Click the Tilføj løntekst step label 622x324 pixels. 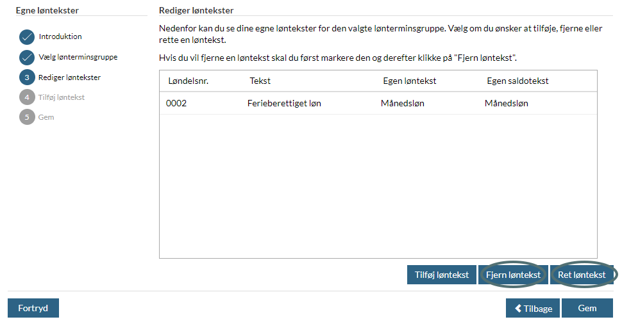[62, 97]
